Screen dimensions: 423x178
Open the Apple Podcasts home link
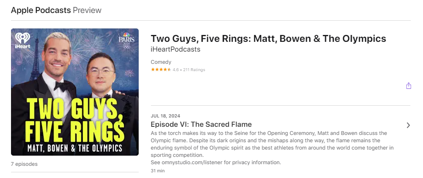tap(41, 10)
